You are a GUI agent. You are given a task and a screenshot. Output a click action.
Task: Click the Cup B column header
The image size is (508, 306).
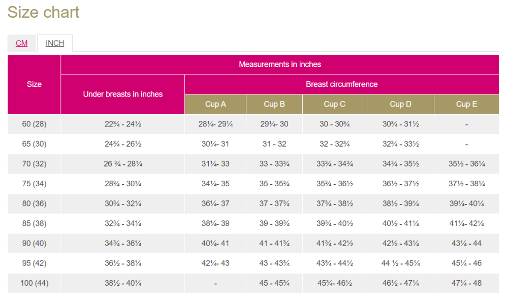[x=274, y=104]
